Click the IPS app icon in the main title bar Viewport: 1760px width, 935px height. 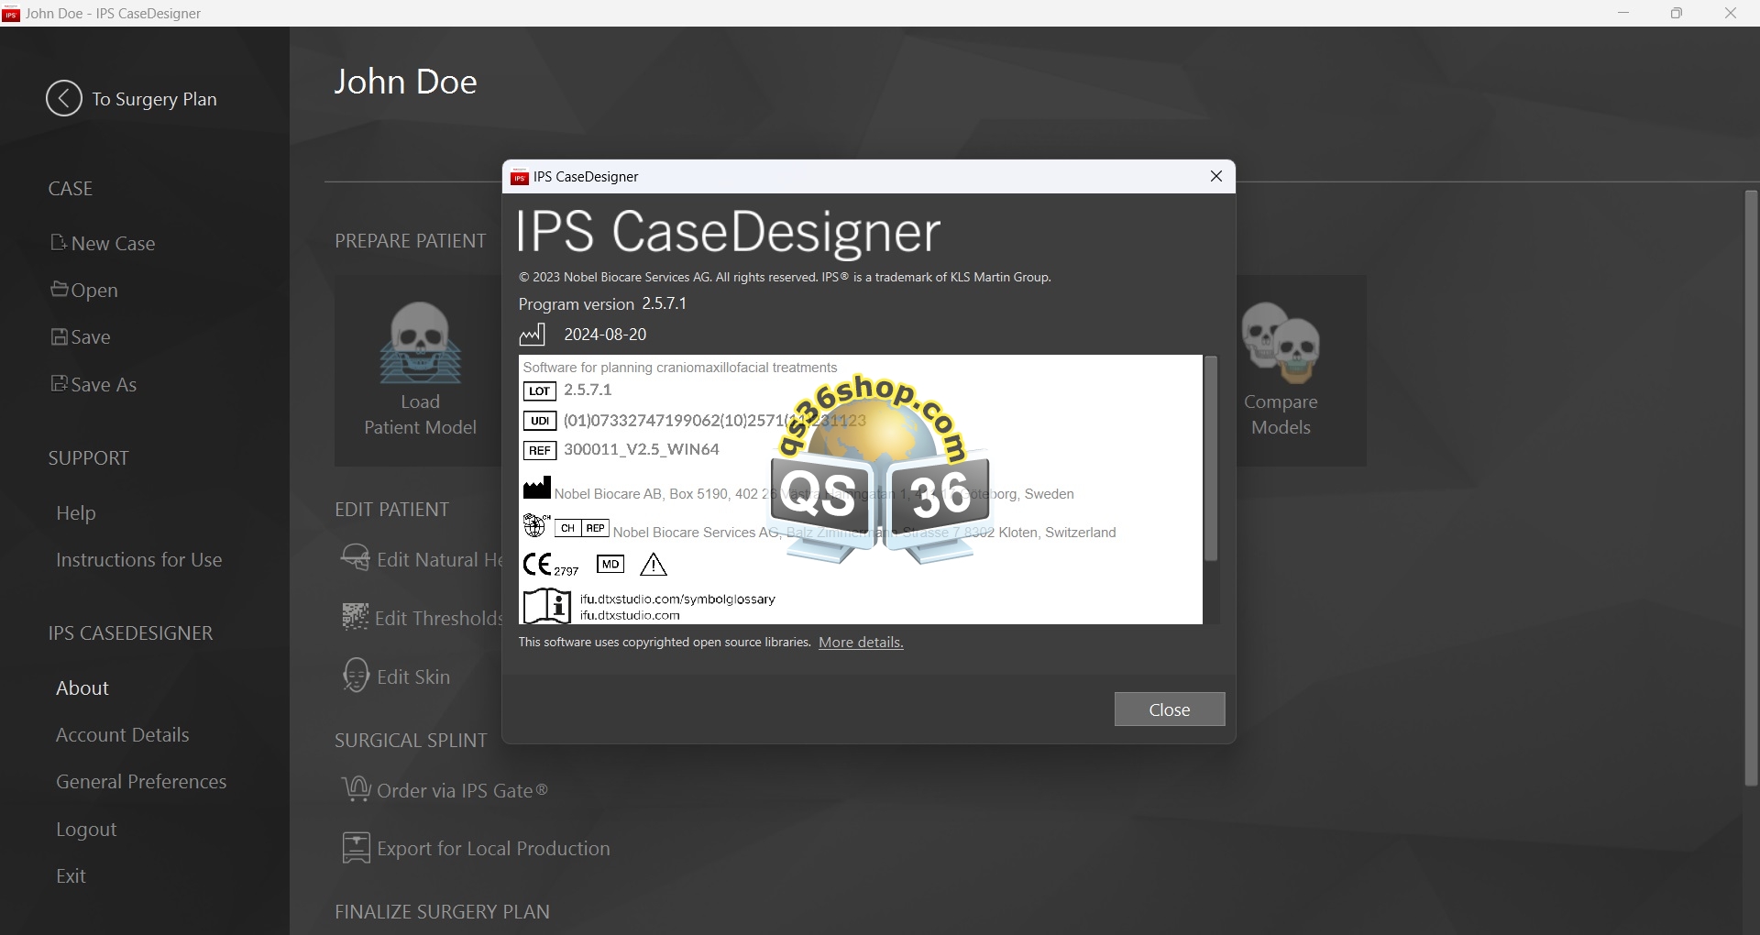tap(11, 14)
